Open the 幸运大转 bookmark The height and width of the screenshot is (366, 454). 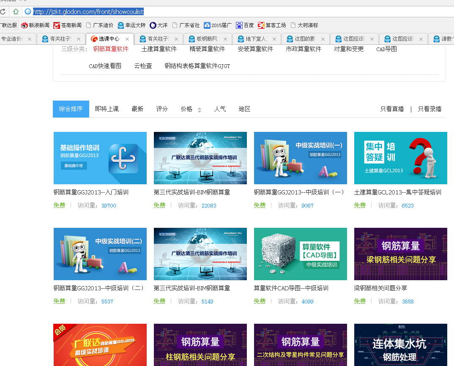click(131, 25)
